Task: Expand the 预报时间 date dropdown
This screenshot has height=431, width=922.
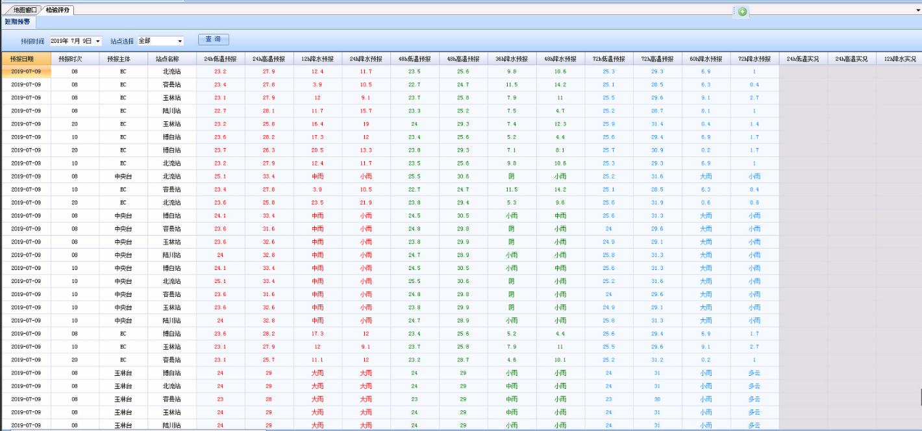Action: [x=98, y=41]
